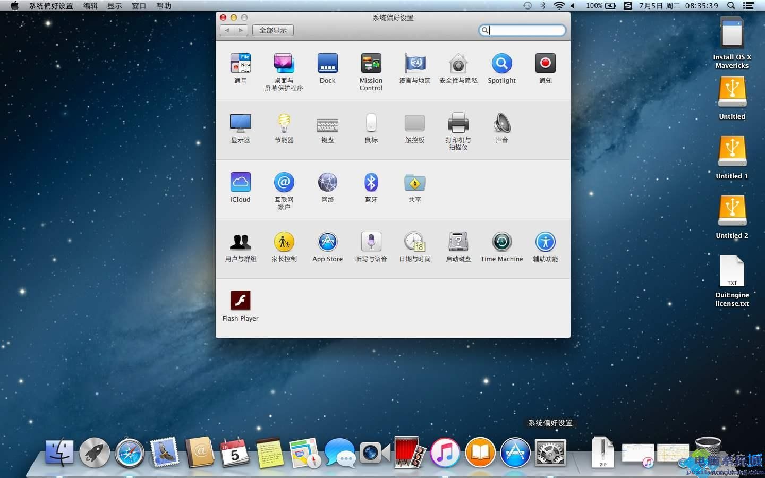Open 通知 (Notifications) preferences

coord(546,63)
